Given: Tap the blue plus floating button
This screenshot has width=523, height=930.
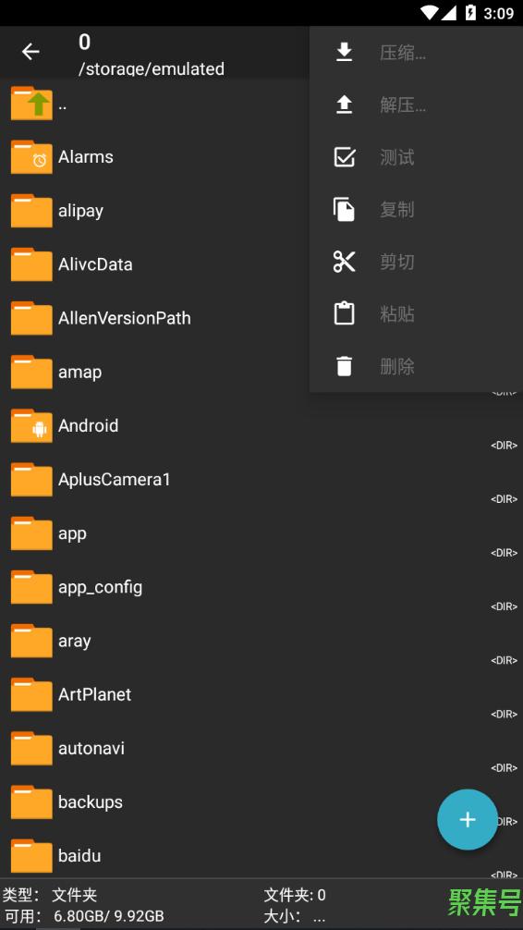Looking at the screenshot, I should point(468,820).
